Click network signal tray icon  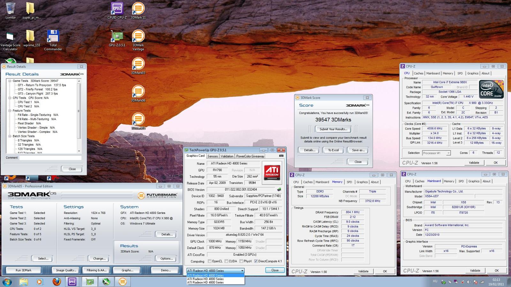482,282
